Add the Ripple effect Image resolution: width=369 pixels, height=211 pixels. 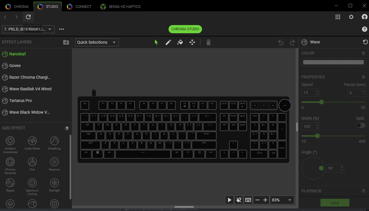(x=10, y=185)
